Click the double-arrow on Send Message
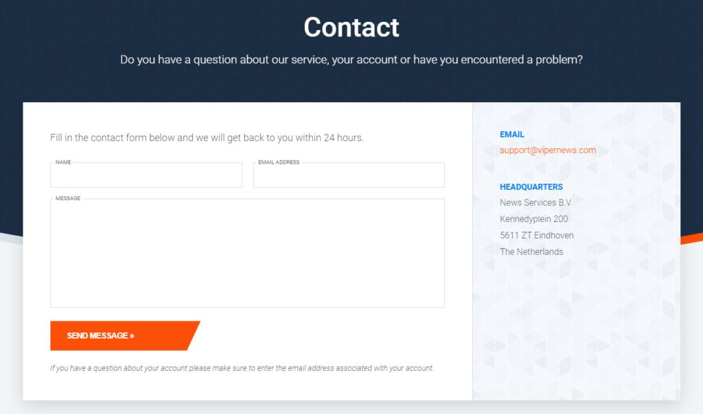Image resolution: width=703 pixels, height=414 pixels. (x=132, y=336)
